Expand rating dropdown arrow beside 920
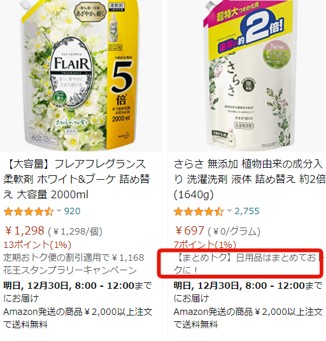This screenshot has width=326, height=341. [x=59, y=210]
